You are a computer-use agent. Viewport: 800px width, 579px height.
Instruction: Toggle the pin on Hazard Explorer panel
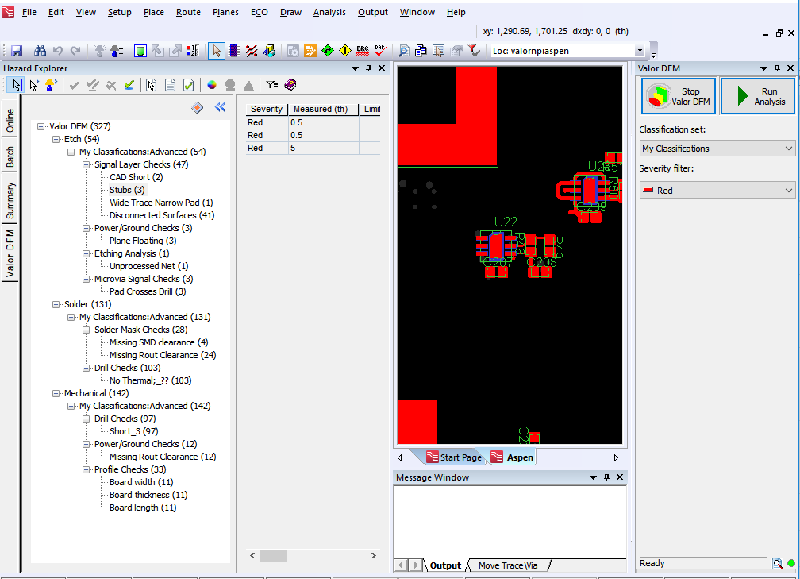(x=368, y=68)
